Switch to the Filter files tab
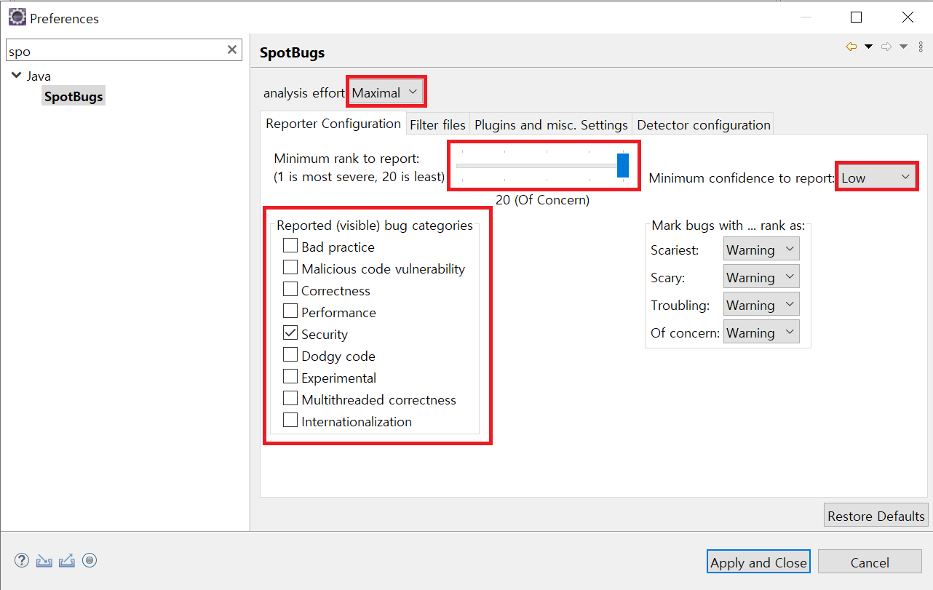The height and width of the screenshot is (590, 933). pos(437,124)
